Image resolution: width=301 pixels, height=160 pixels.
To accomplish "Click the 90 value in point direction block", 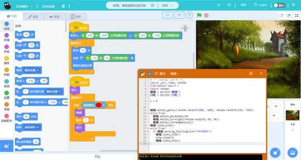I will pos(26,117).
